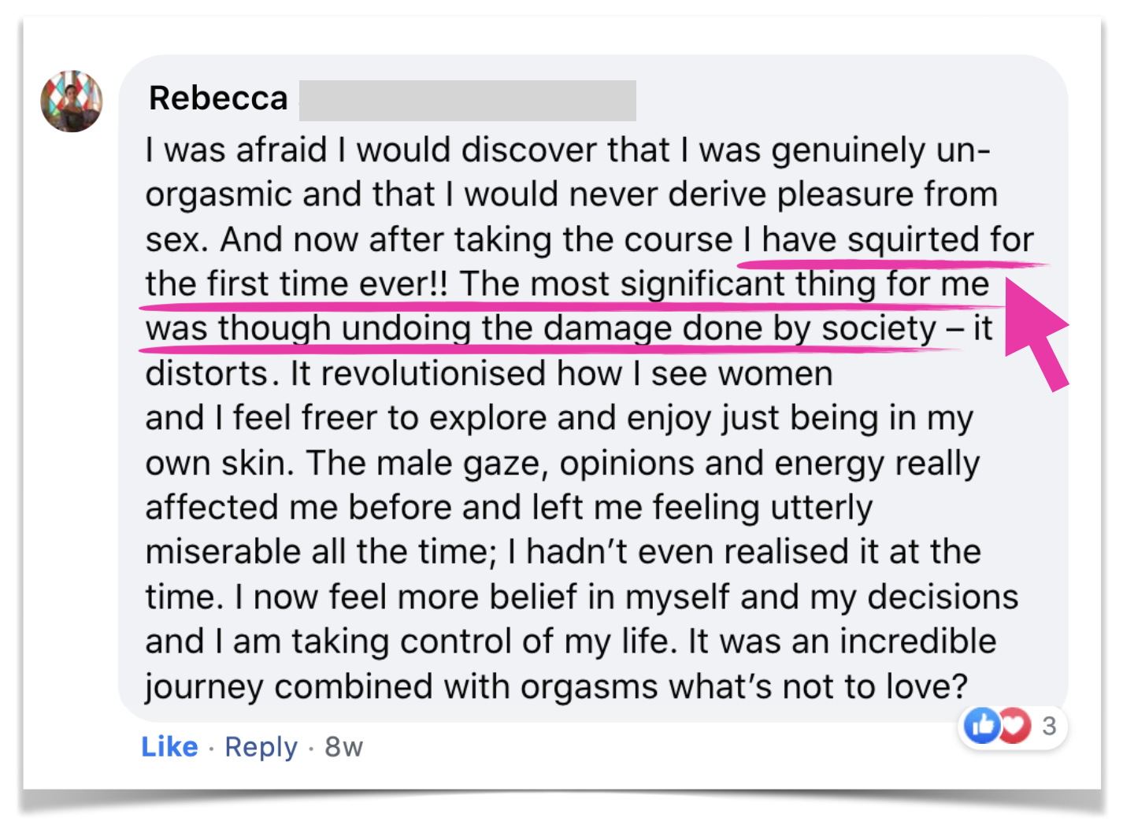The width and height of the screenshot is (1123, 836).
Task: Click the red heart reaction icon
Action: coord(1015,725)
